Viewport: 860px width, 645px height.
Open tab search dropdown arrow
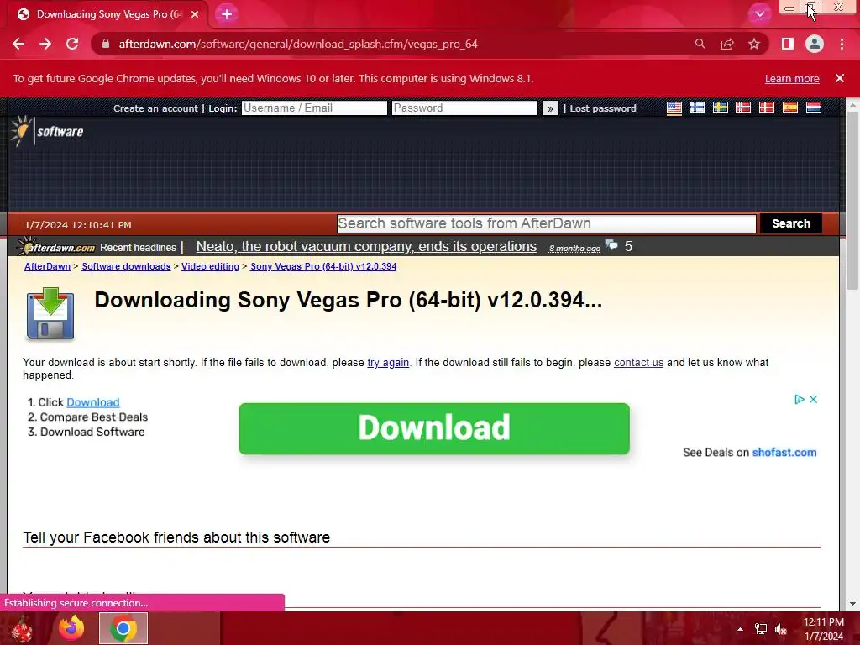pos(759,14)
